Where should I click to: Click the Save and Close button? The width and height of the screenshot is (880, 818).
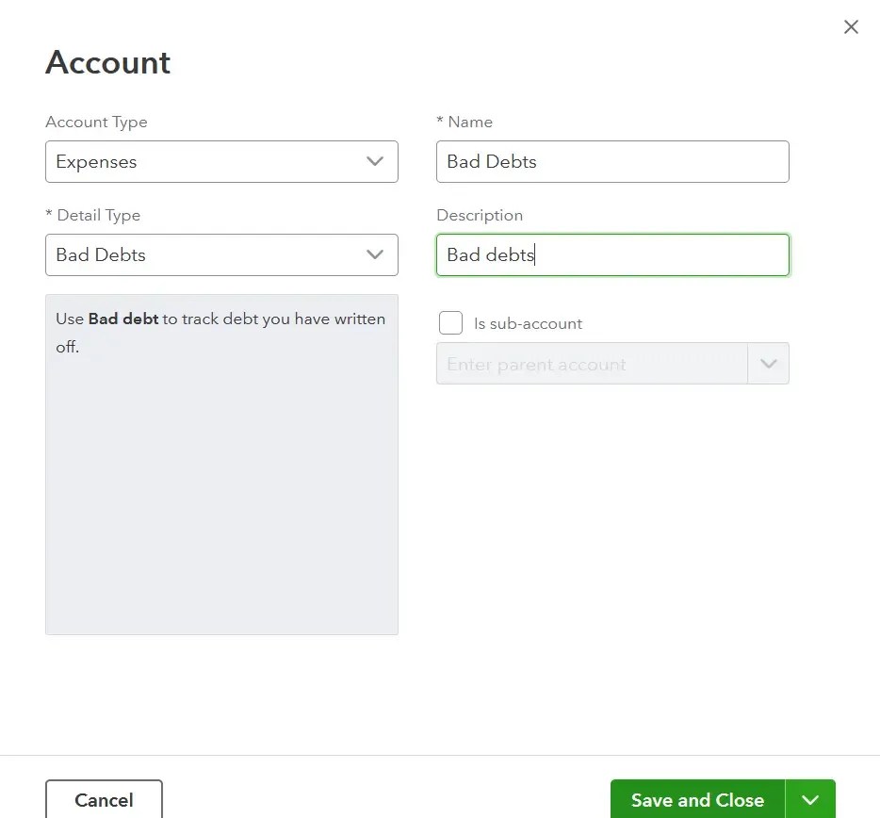tap(697, 799)
